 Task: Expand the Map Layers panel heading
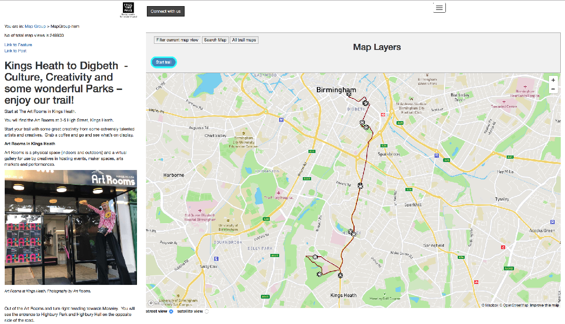click(x=377, y=47)
